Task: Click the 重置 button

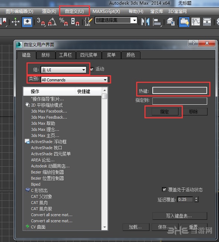Action: [194, 227]
